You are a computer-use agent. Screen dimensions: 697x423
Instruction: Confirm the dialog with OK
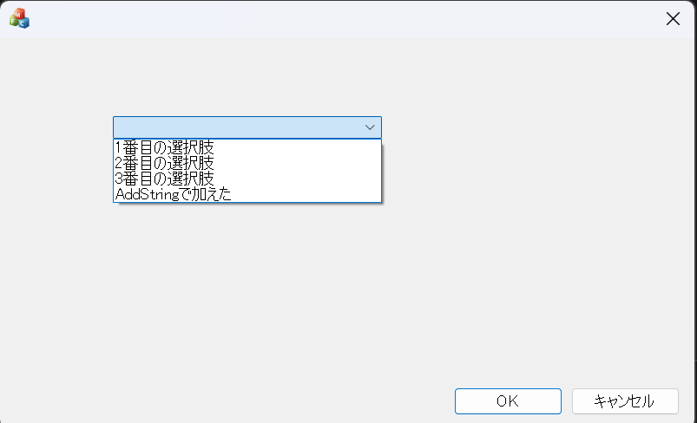tap(508, 400)
